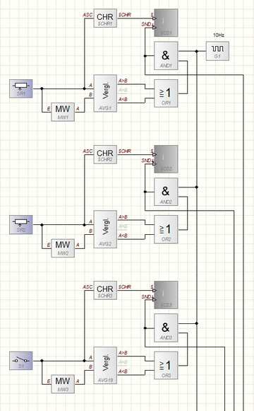Click the SCS2 gray output block
This screenshot has width=254, height=411.
click(166, 159)
